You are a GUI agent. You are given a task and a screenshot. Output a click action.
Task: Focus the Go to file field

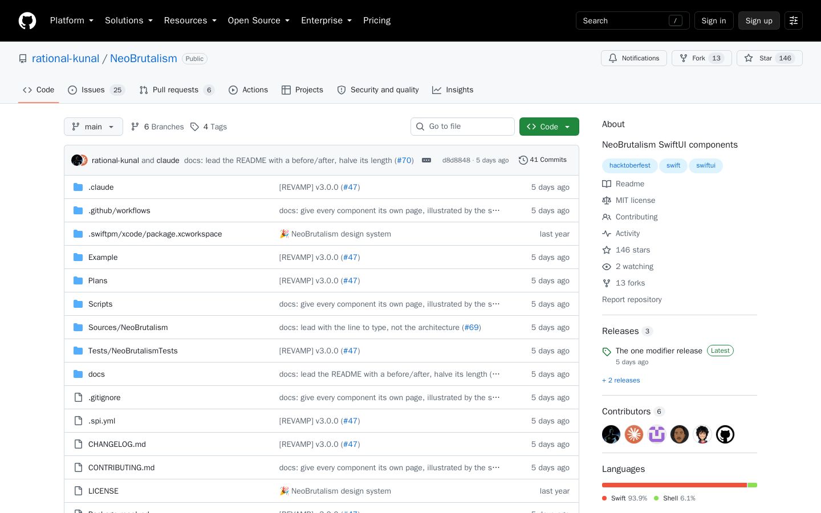click(462, 127)
